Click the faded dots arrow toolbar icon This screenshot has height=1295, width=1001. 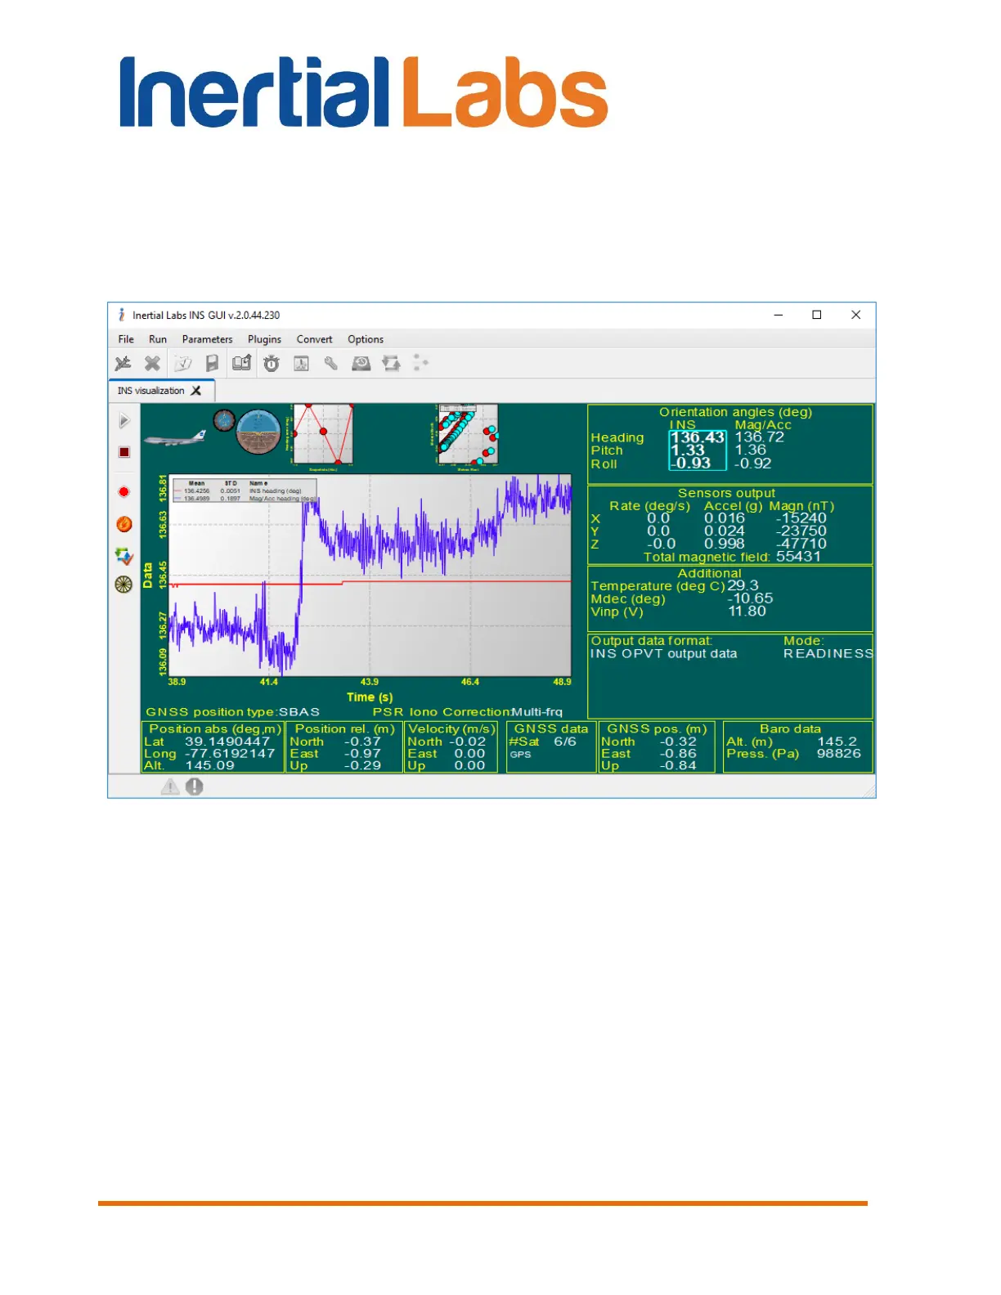click(420, 363)
